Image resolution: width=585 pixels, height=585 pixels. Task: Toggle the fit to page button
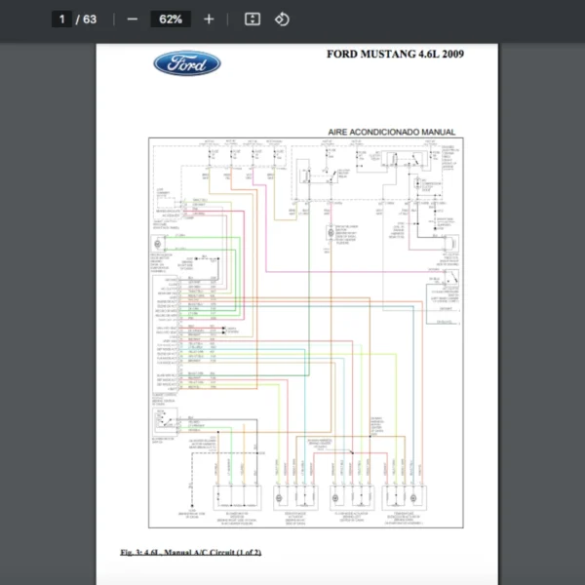[x=252, y=19]
